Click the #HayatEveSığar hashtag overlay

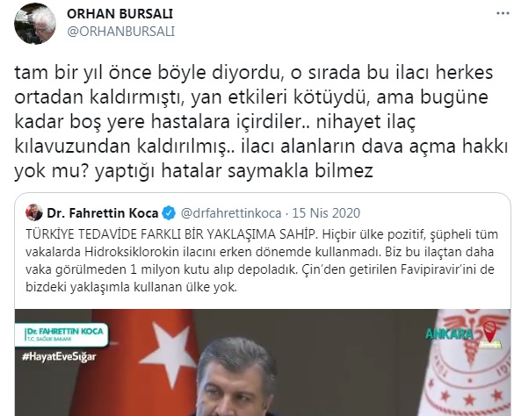coord(59,356)
